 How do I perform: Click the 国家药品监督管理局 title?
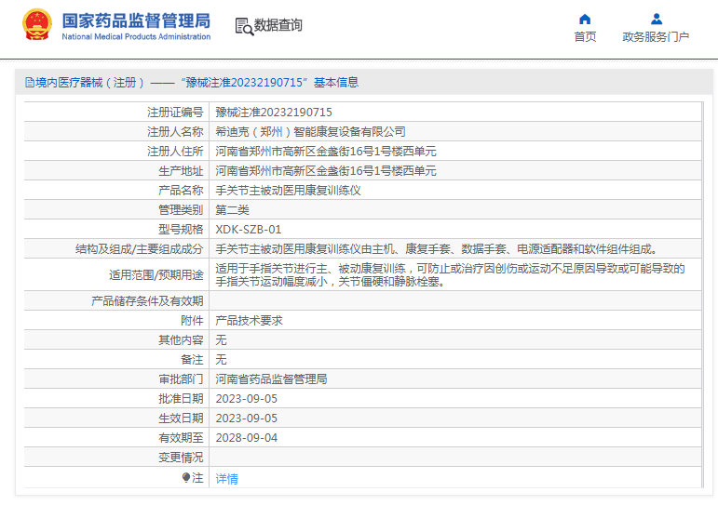pyautogui.click(x=136, y=20)
